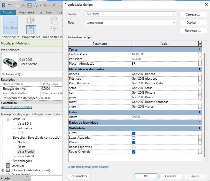Save project with floppy disk icon
Image resolution: width=210 pixels, height=181 pixels.
[x=29, y=5]
